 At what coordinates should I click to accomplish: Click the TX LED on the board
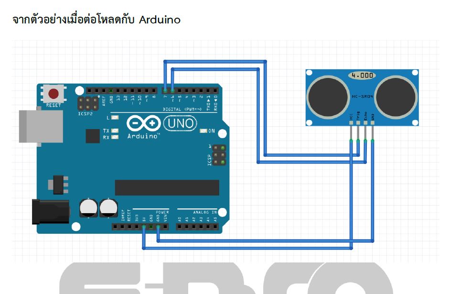click(x=115, y=131)
